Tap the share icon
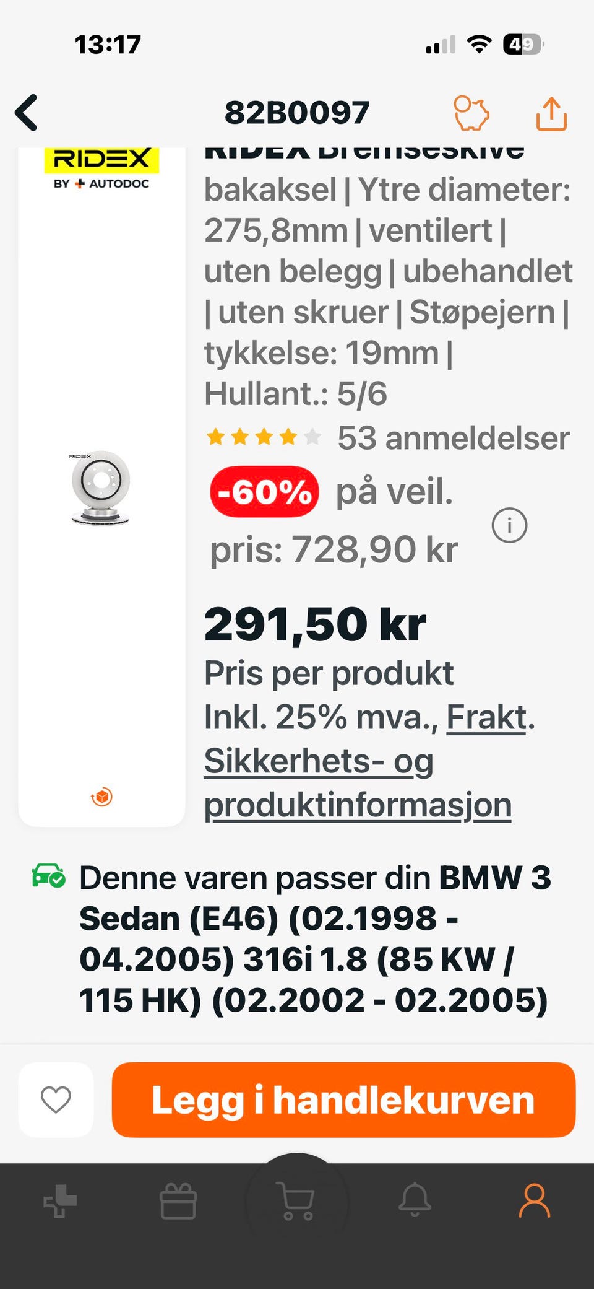594x1289 pixels. [x=551, y=113]
